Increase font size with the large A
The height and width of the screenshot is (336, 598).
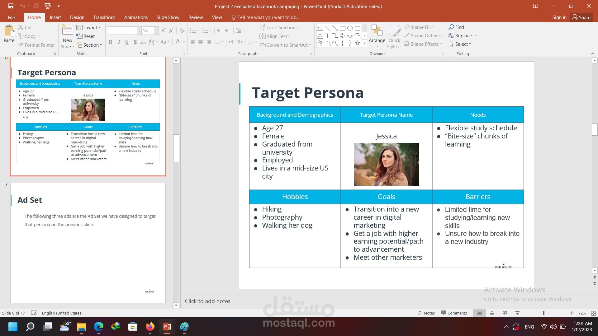(163, 30)
